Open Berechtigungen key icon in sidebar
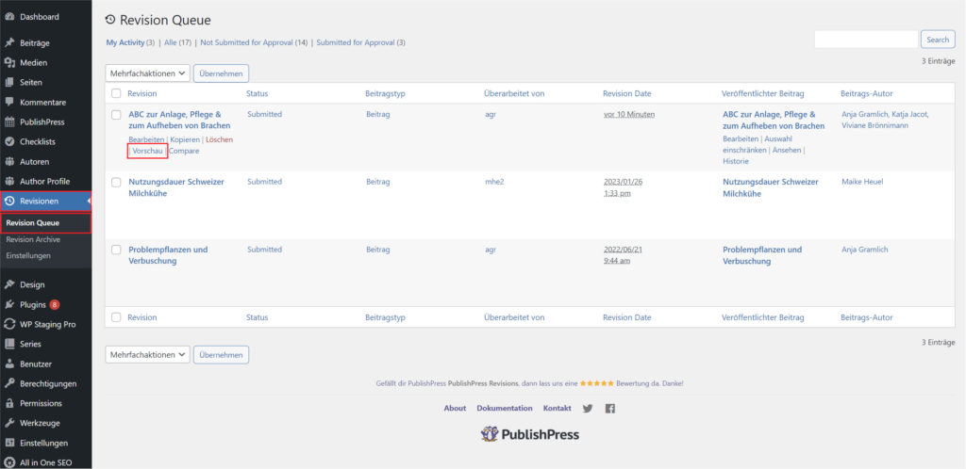This screenshot has height=469, width=966. pyautogui.click(x=9, y=383)
